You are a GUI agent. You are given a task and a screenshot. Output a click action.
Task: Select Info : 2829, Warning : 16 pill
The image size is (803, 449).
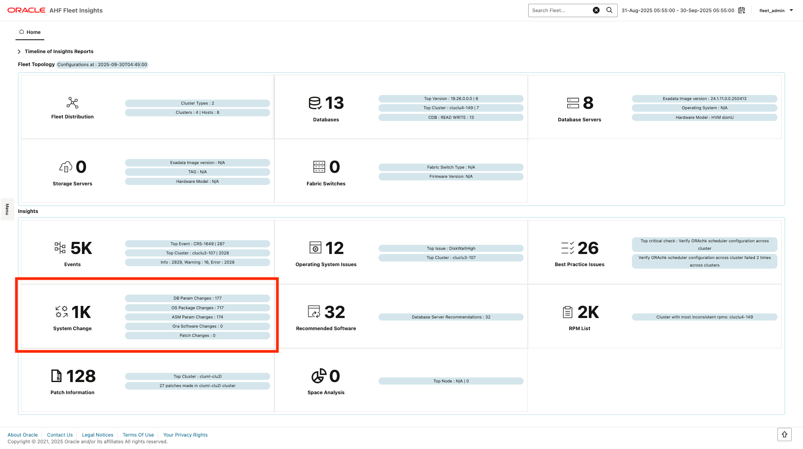[197, 262]
